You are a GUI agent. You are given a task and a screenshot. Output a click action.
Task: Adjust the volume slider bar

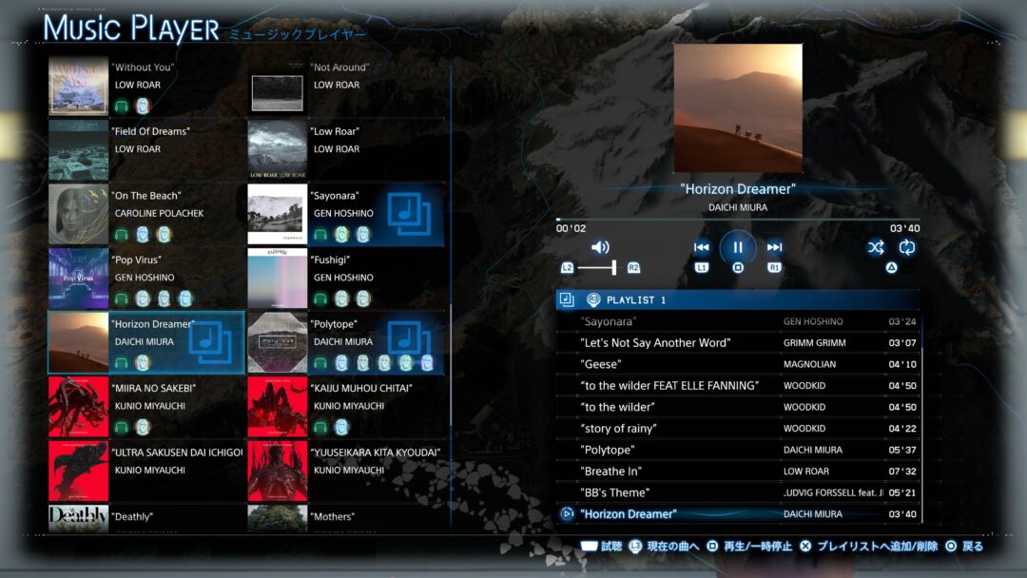(596, 267)
